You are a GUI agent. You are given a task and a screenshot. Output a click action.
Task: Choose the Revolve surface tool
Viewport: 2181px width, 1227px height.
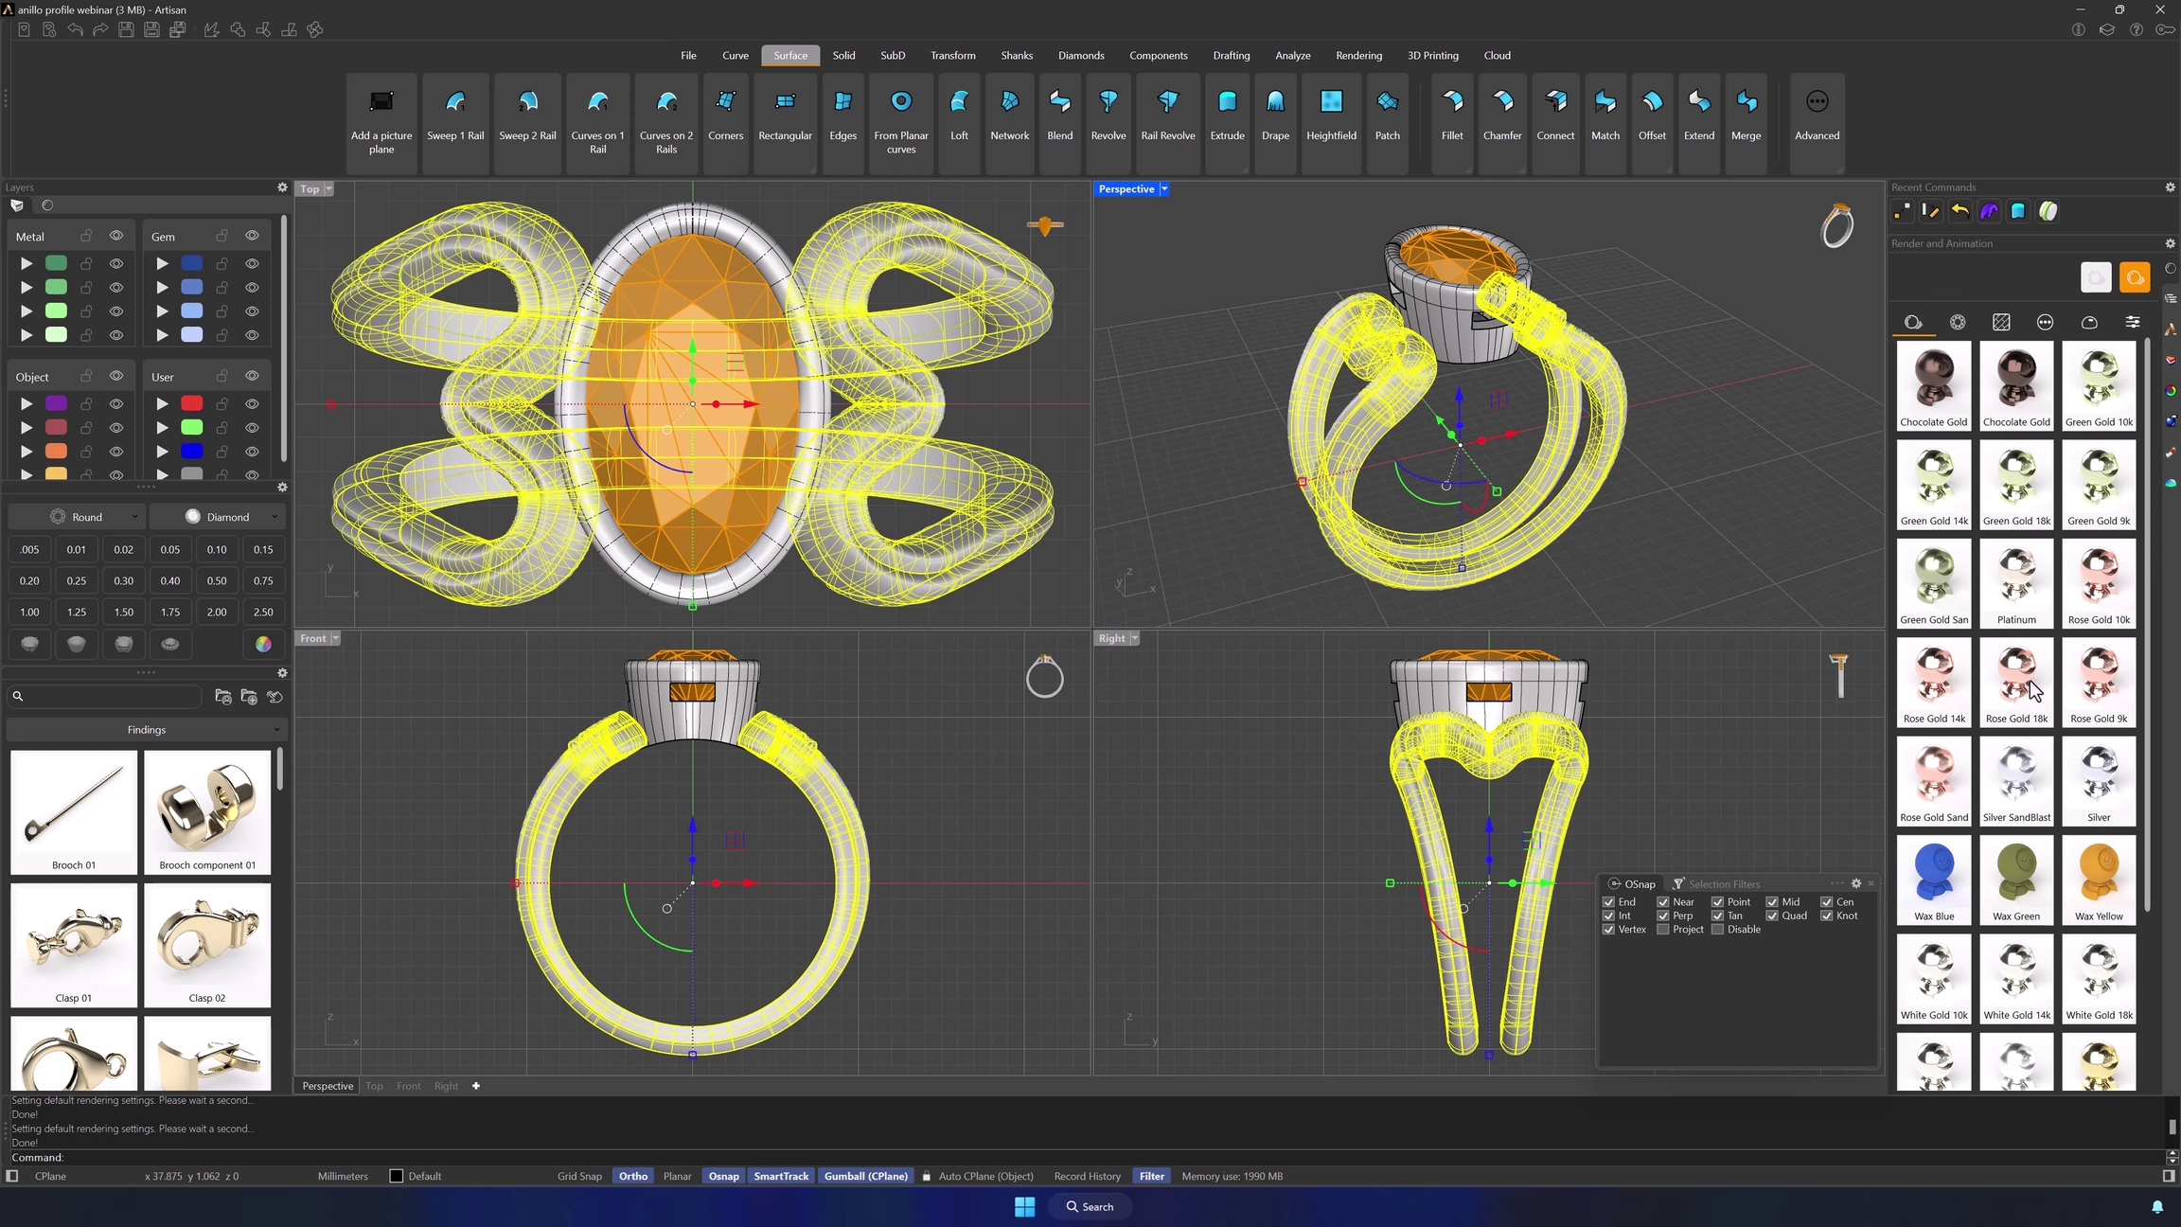click(1108, 116)
